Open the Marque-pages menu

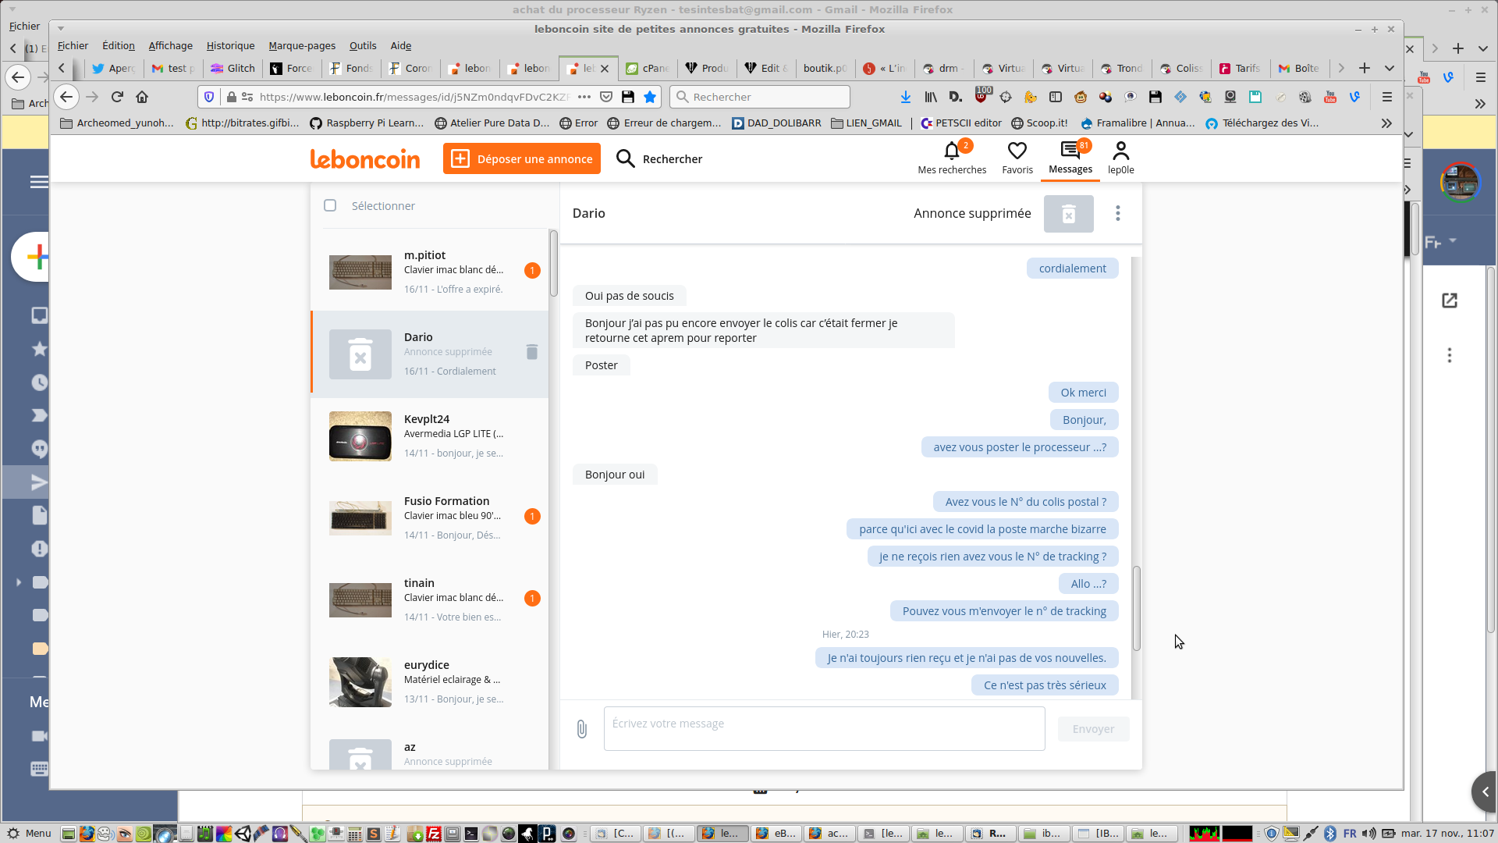click(x=302, y=46)
